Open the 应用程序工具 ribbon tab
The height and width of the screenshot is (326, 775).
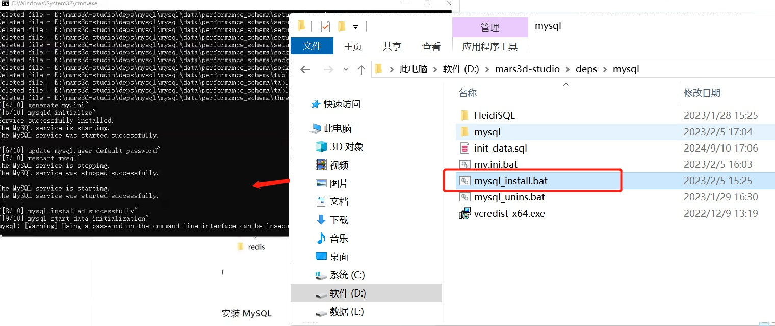(x=489, y=46)
